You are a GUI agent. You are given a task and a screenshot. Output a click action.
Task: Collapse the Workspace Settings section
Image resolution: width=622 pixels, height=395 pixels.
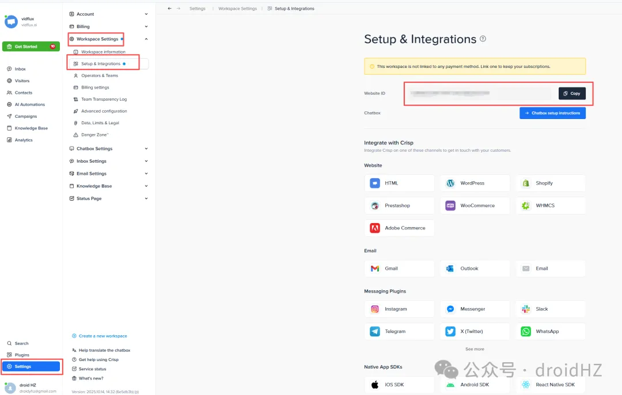146,39
